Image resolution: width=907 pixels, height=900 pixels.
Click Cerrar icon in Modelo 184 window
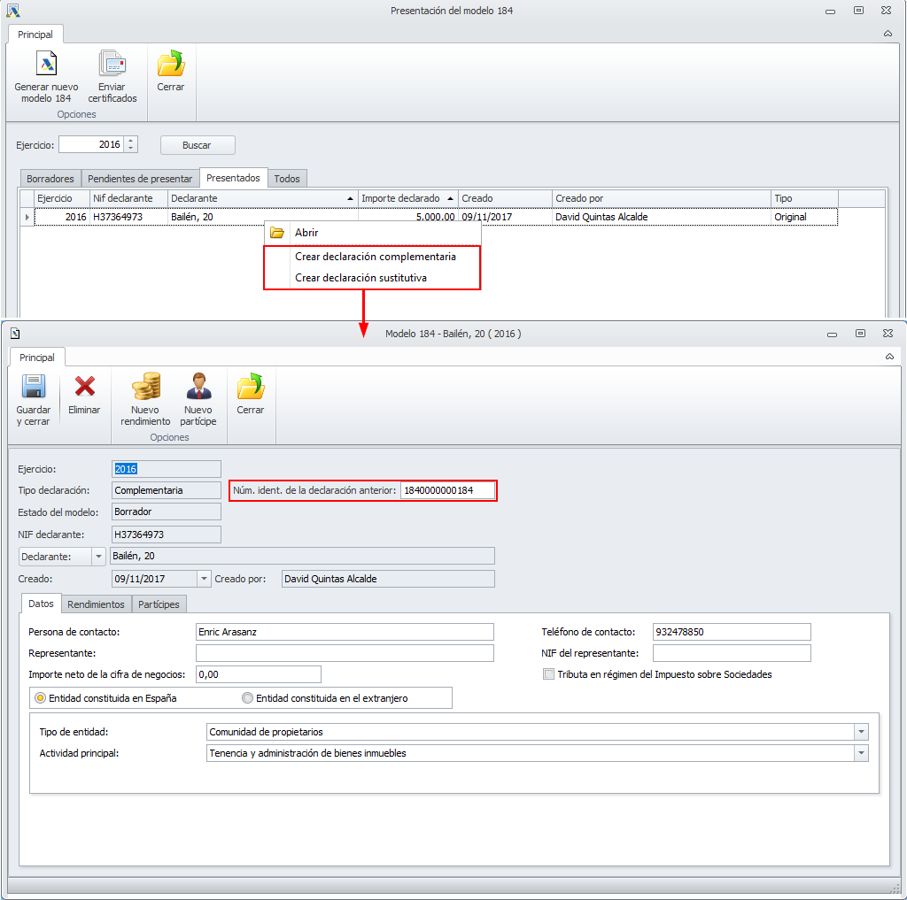(x=251, y=386)
